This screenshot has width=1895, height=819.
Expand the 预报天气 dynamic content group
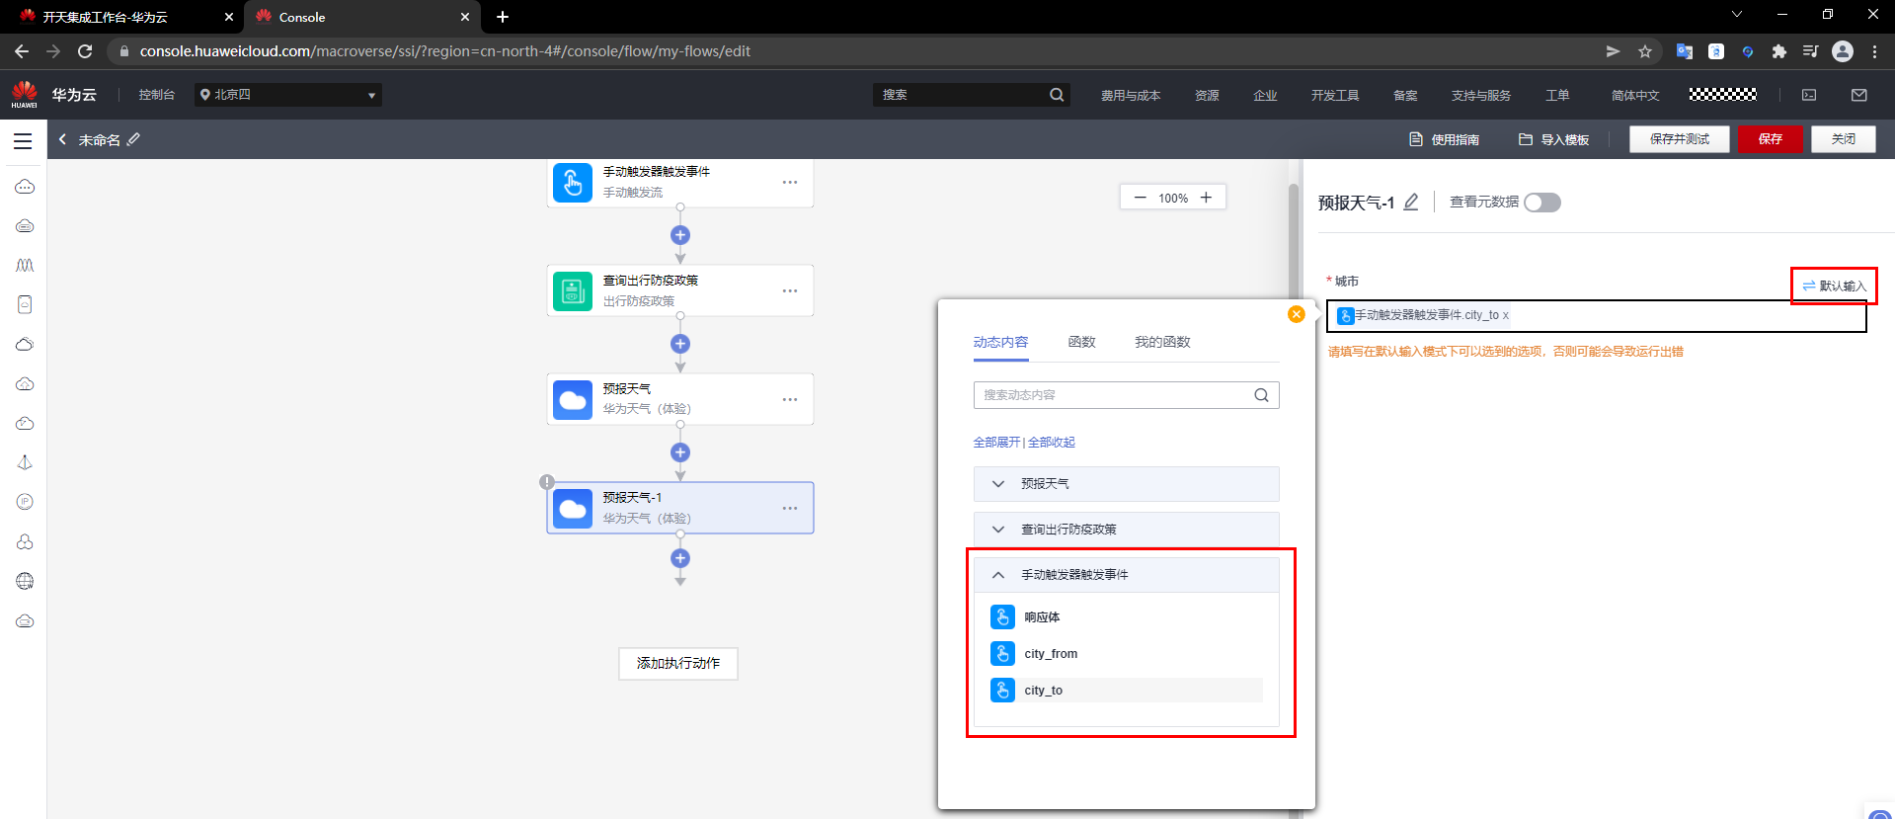[x=1126, y=484]
